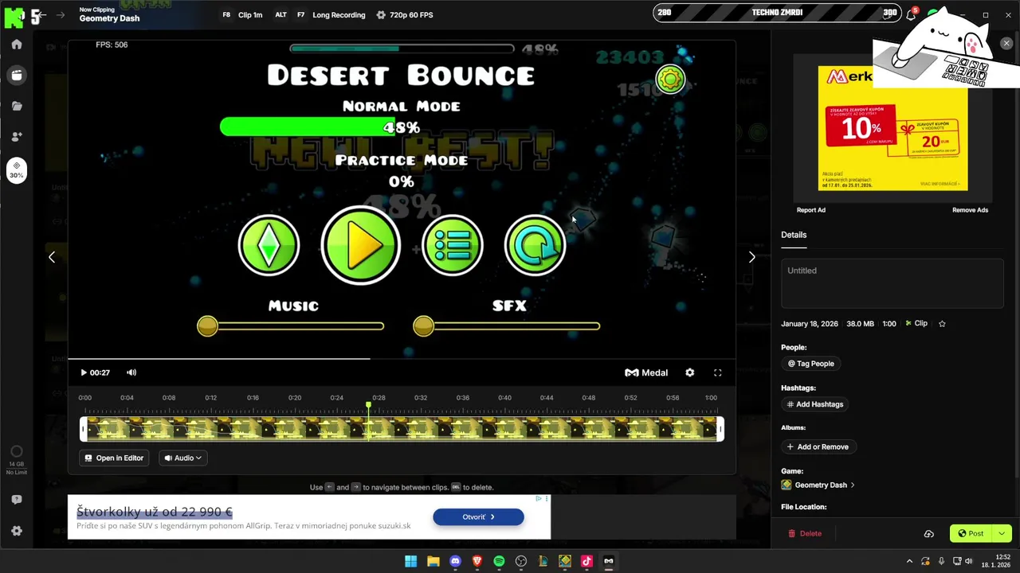
Task: Toggle the Medal watermark button
Action: [x=646, y=372]
